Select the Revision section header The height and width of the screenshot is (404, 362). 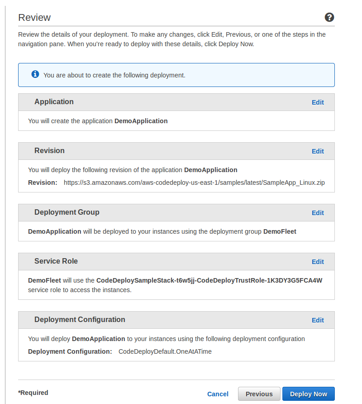tap(49, 151)
